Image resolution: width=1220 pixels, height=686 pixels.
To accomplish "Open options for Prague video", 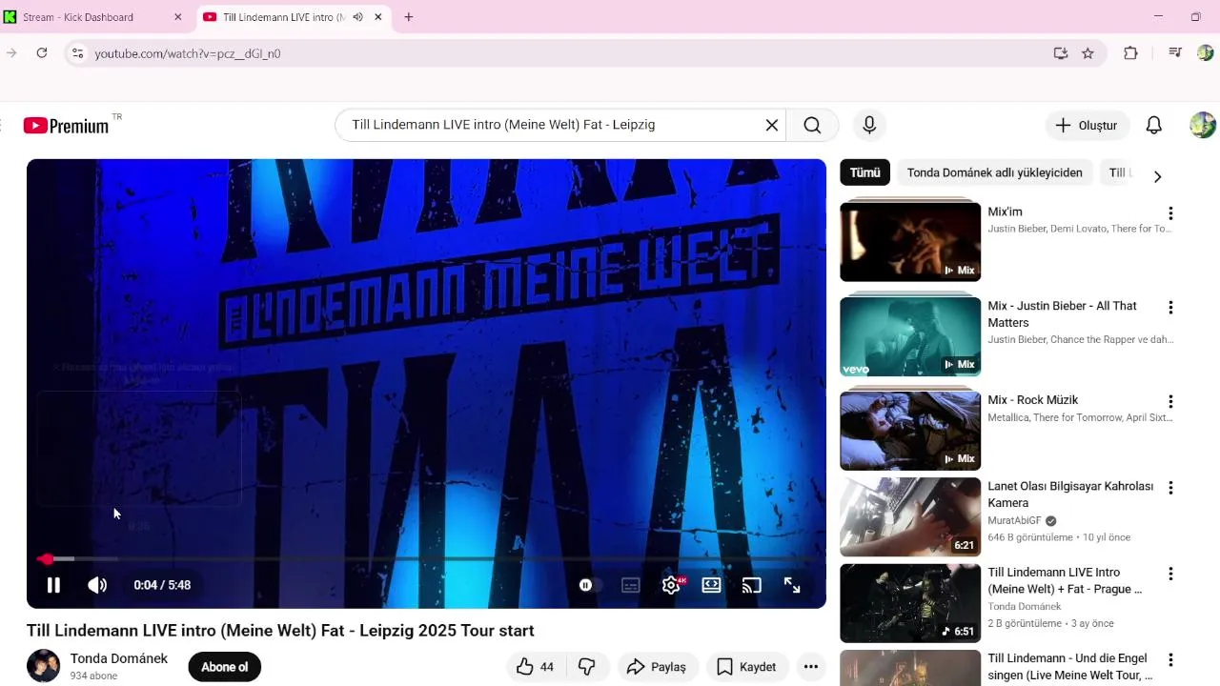I will [1170, 574].
